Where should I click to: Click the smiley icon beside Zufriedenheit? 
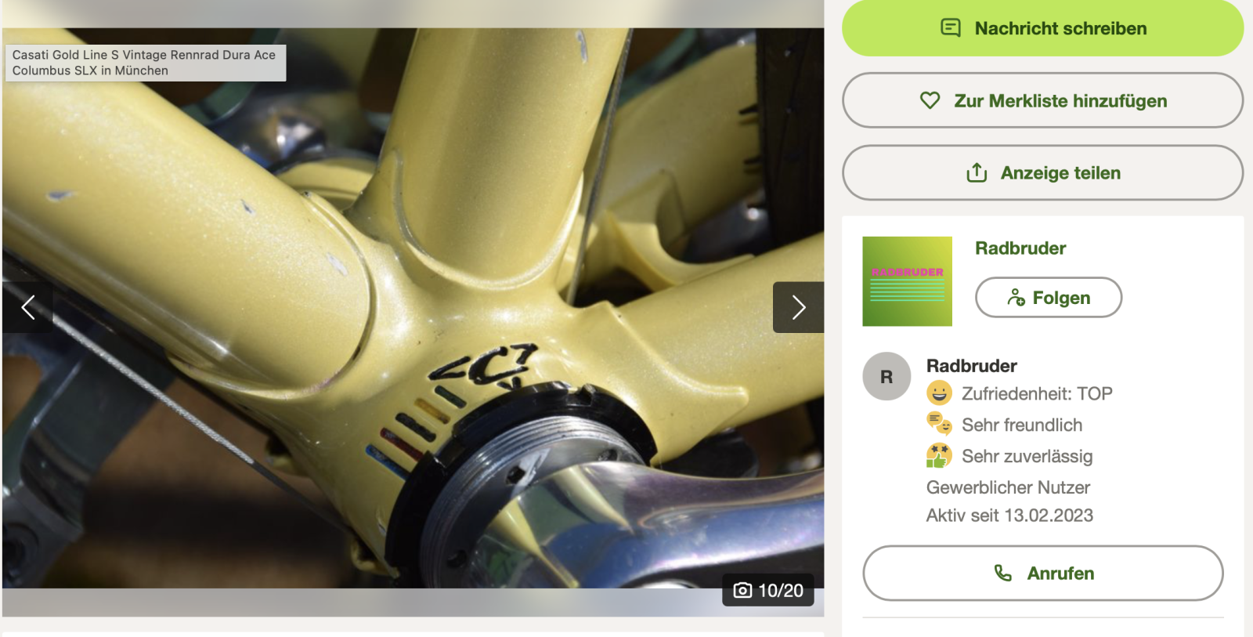point(939,393)
